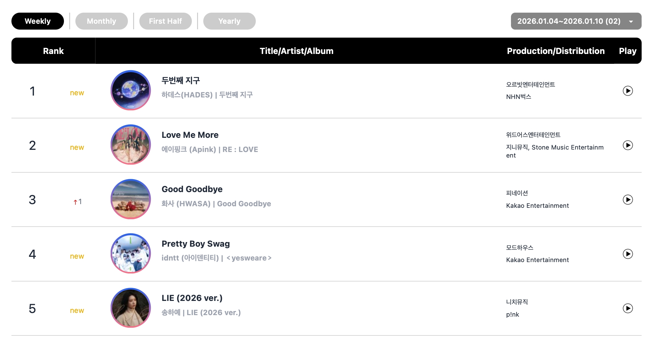
Task: Switch to the Monthly chart tab
Action: (101, 21)
